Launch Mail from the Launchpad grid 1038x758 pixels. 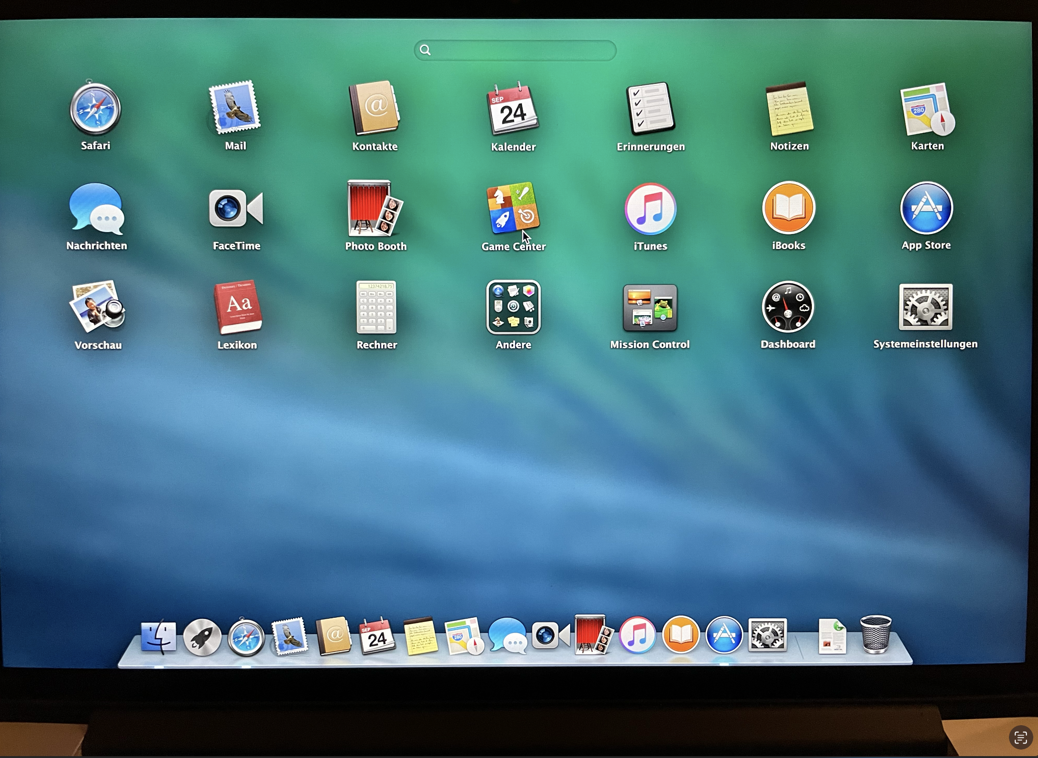click(235, 107)
